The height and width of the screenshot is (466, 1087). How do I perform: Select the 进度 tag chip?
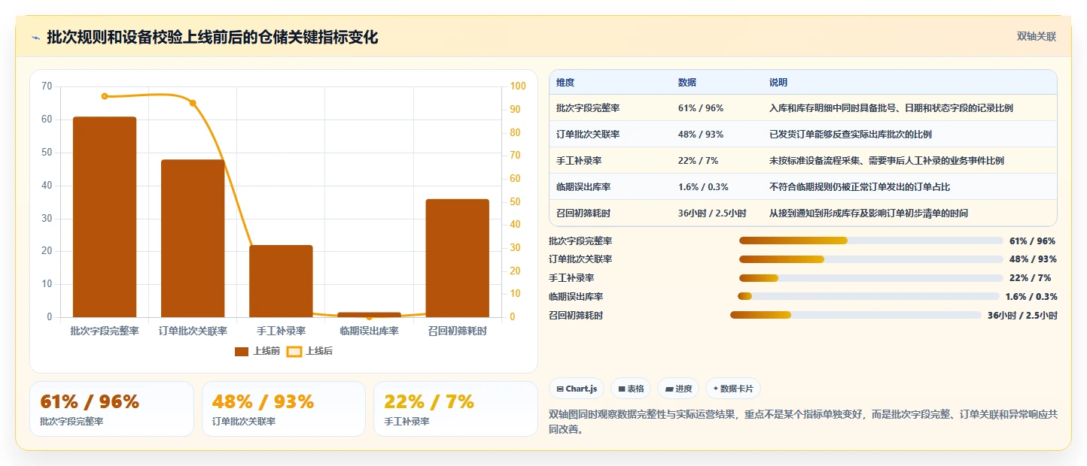[678, 389]
